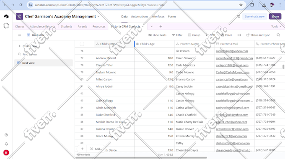Screen dimensions: 285x159
Task: Bookmark this page with the star icon
Action: (x=241, y=5)
